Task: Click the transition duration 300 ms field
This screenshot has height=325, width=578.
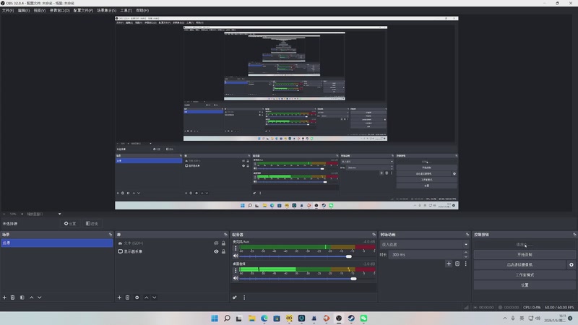Action: pos(426,255)
